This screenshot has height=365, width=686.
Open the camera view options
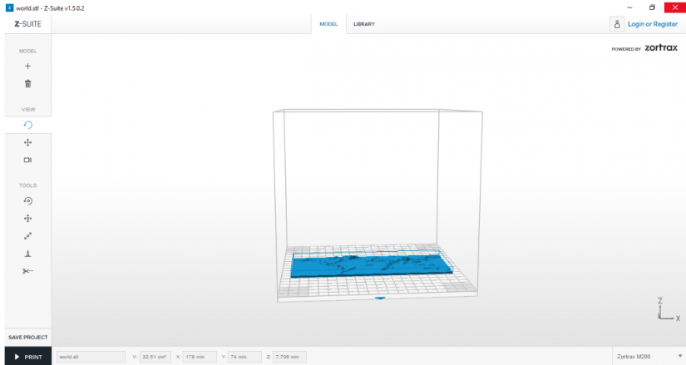(x=27, y=160)
